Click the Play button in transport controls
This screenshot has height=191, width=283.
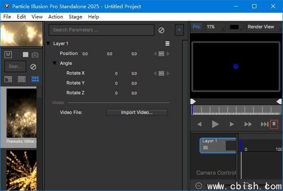click(215, 124)
